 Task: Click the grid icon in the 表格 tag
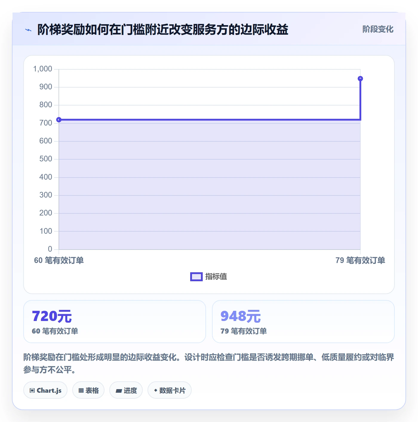[81, 391]
